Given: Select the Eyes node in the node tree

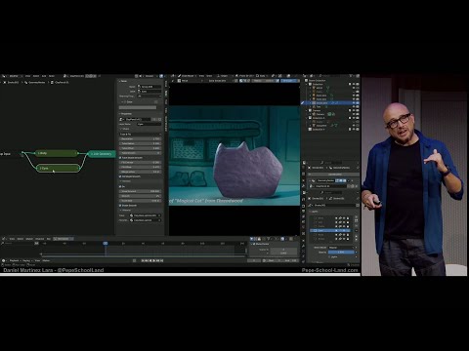Looking at the screenshot, I should pyautogui.click(x=58, y=168).
